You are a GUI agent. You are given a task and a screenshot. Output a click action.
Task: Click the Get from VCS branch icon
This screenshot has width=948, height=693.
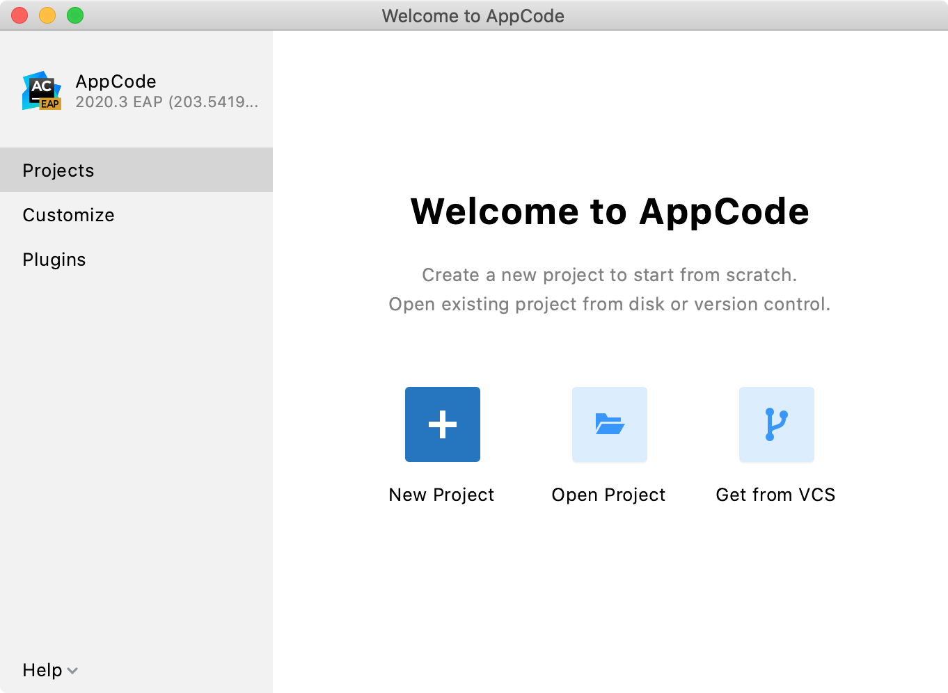point(777,424)
